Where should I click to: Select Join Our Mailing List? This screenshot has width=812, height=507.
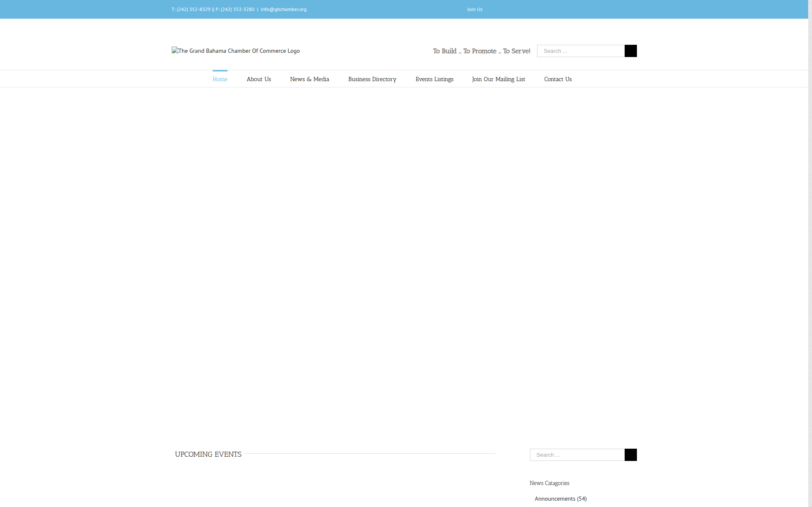pos(499,79)
